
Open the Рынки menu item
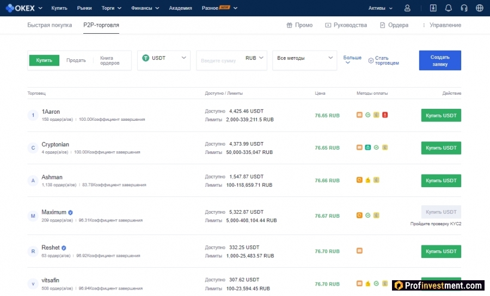tap(84, 8)
